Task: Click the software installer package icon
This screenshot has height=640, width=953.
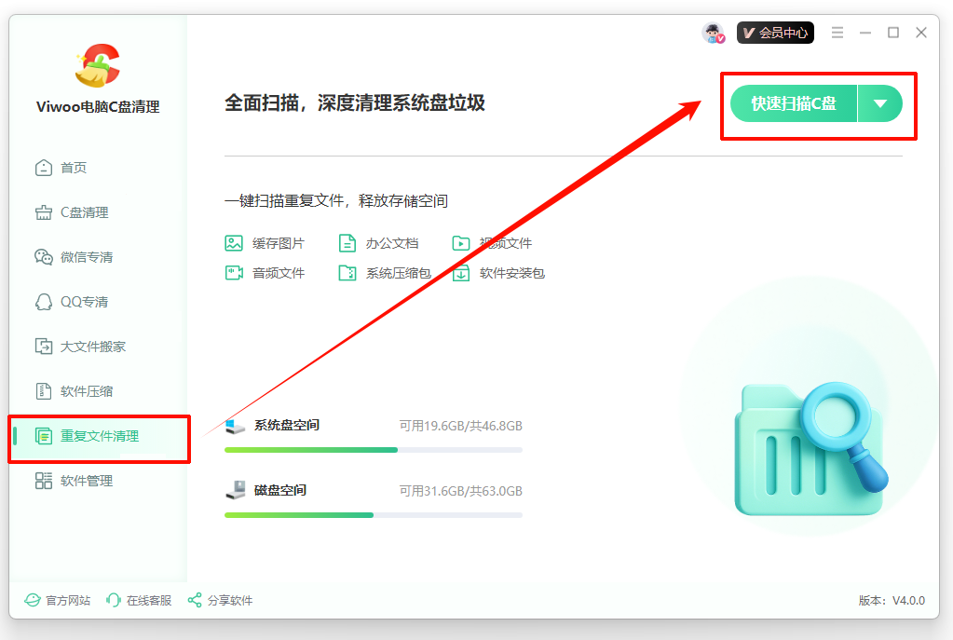Action: point(461,273)
